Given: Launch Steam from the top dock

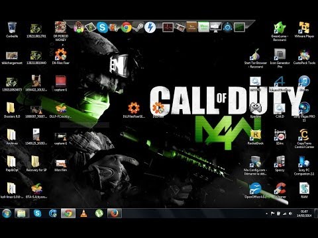Looking at the screenshot, I should pyautogui.click(x=138, y=27).
